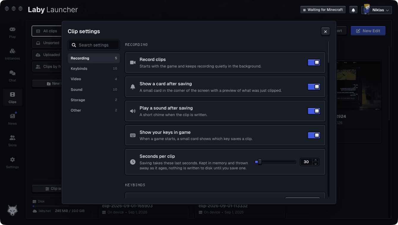Viewport: 398px width, 225px height.
Task: Select the Video settings category
Action: coord(94,79)
